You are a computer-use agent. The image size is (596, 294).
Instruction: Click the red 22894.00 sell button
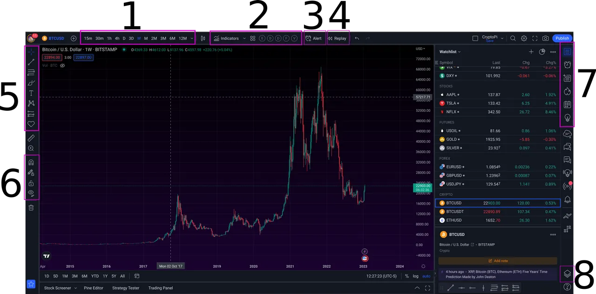(51, 57)
